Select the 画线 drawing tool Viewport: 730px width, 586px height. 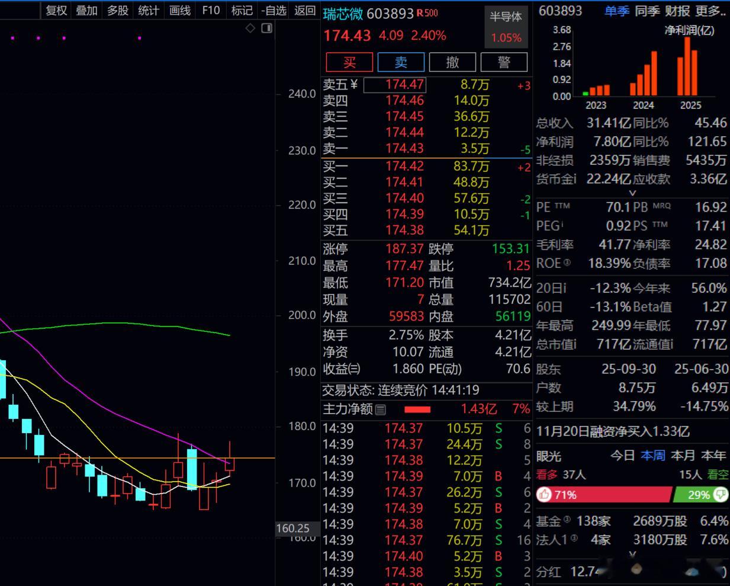(180, 10)
